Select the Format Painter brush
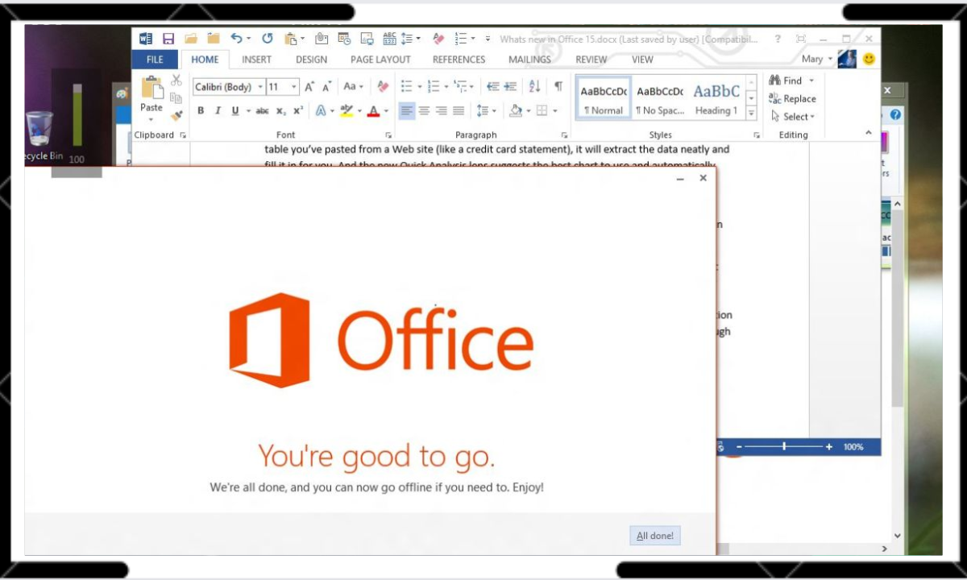Image resolution: width=967 pixels, height=580 pixels. 176,115
